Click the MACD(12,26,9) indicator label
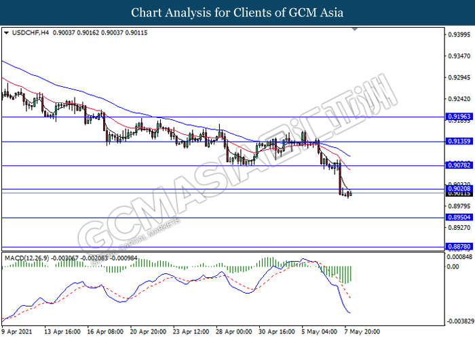The width and height of the screenshot is (475, 339). [x=26, y=258]
